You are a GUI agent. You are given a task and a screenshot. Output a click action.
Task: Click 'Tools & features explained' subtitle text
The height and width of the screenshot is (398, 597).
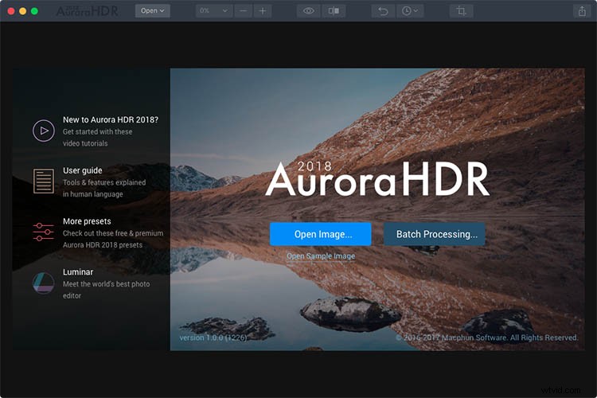coord(104,182)
